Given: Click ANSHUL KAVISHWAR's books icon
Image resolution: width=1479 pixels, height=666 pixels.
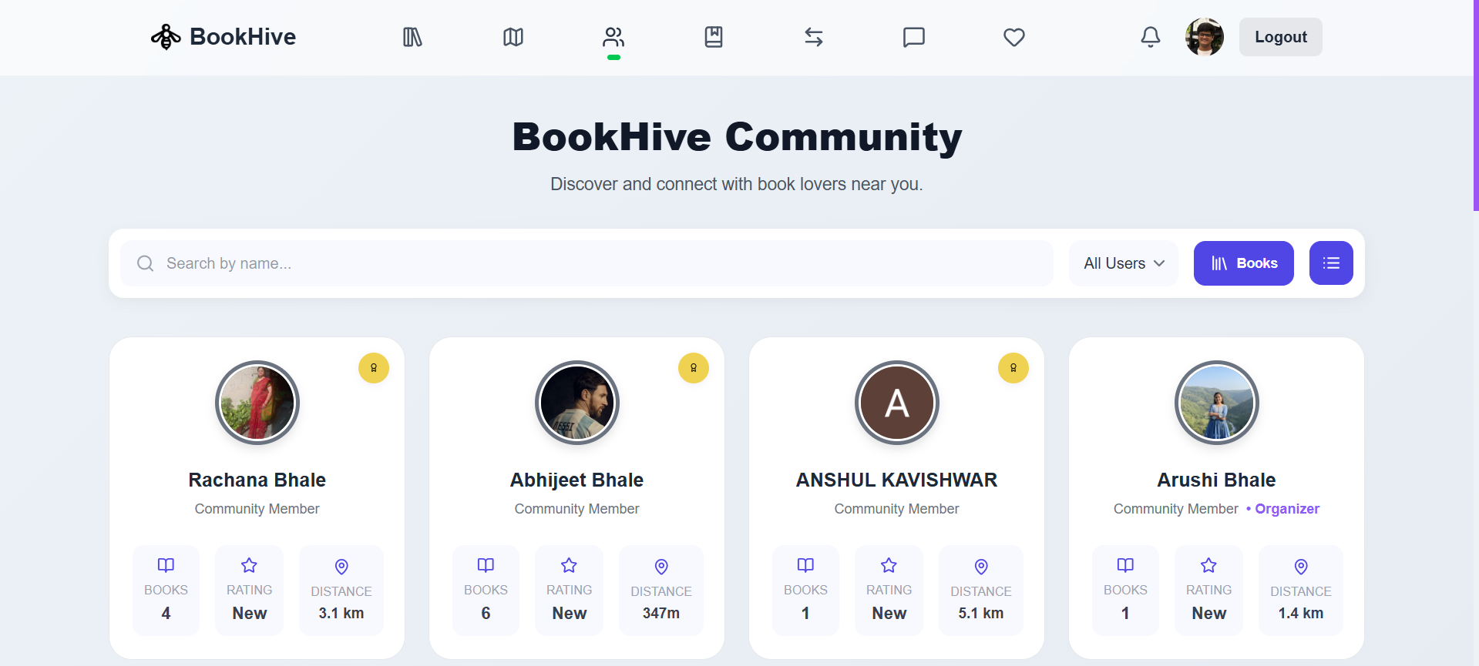Looking at the screenshot, I should click(805, 565).
